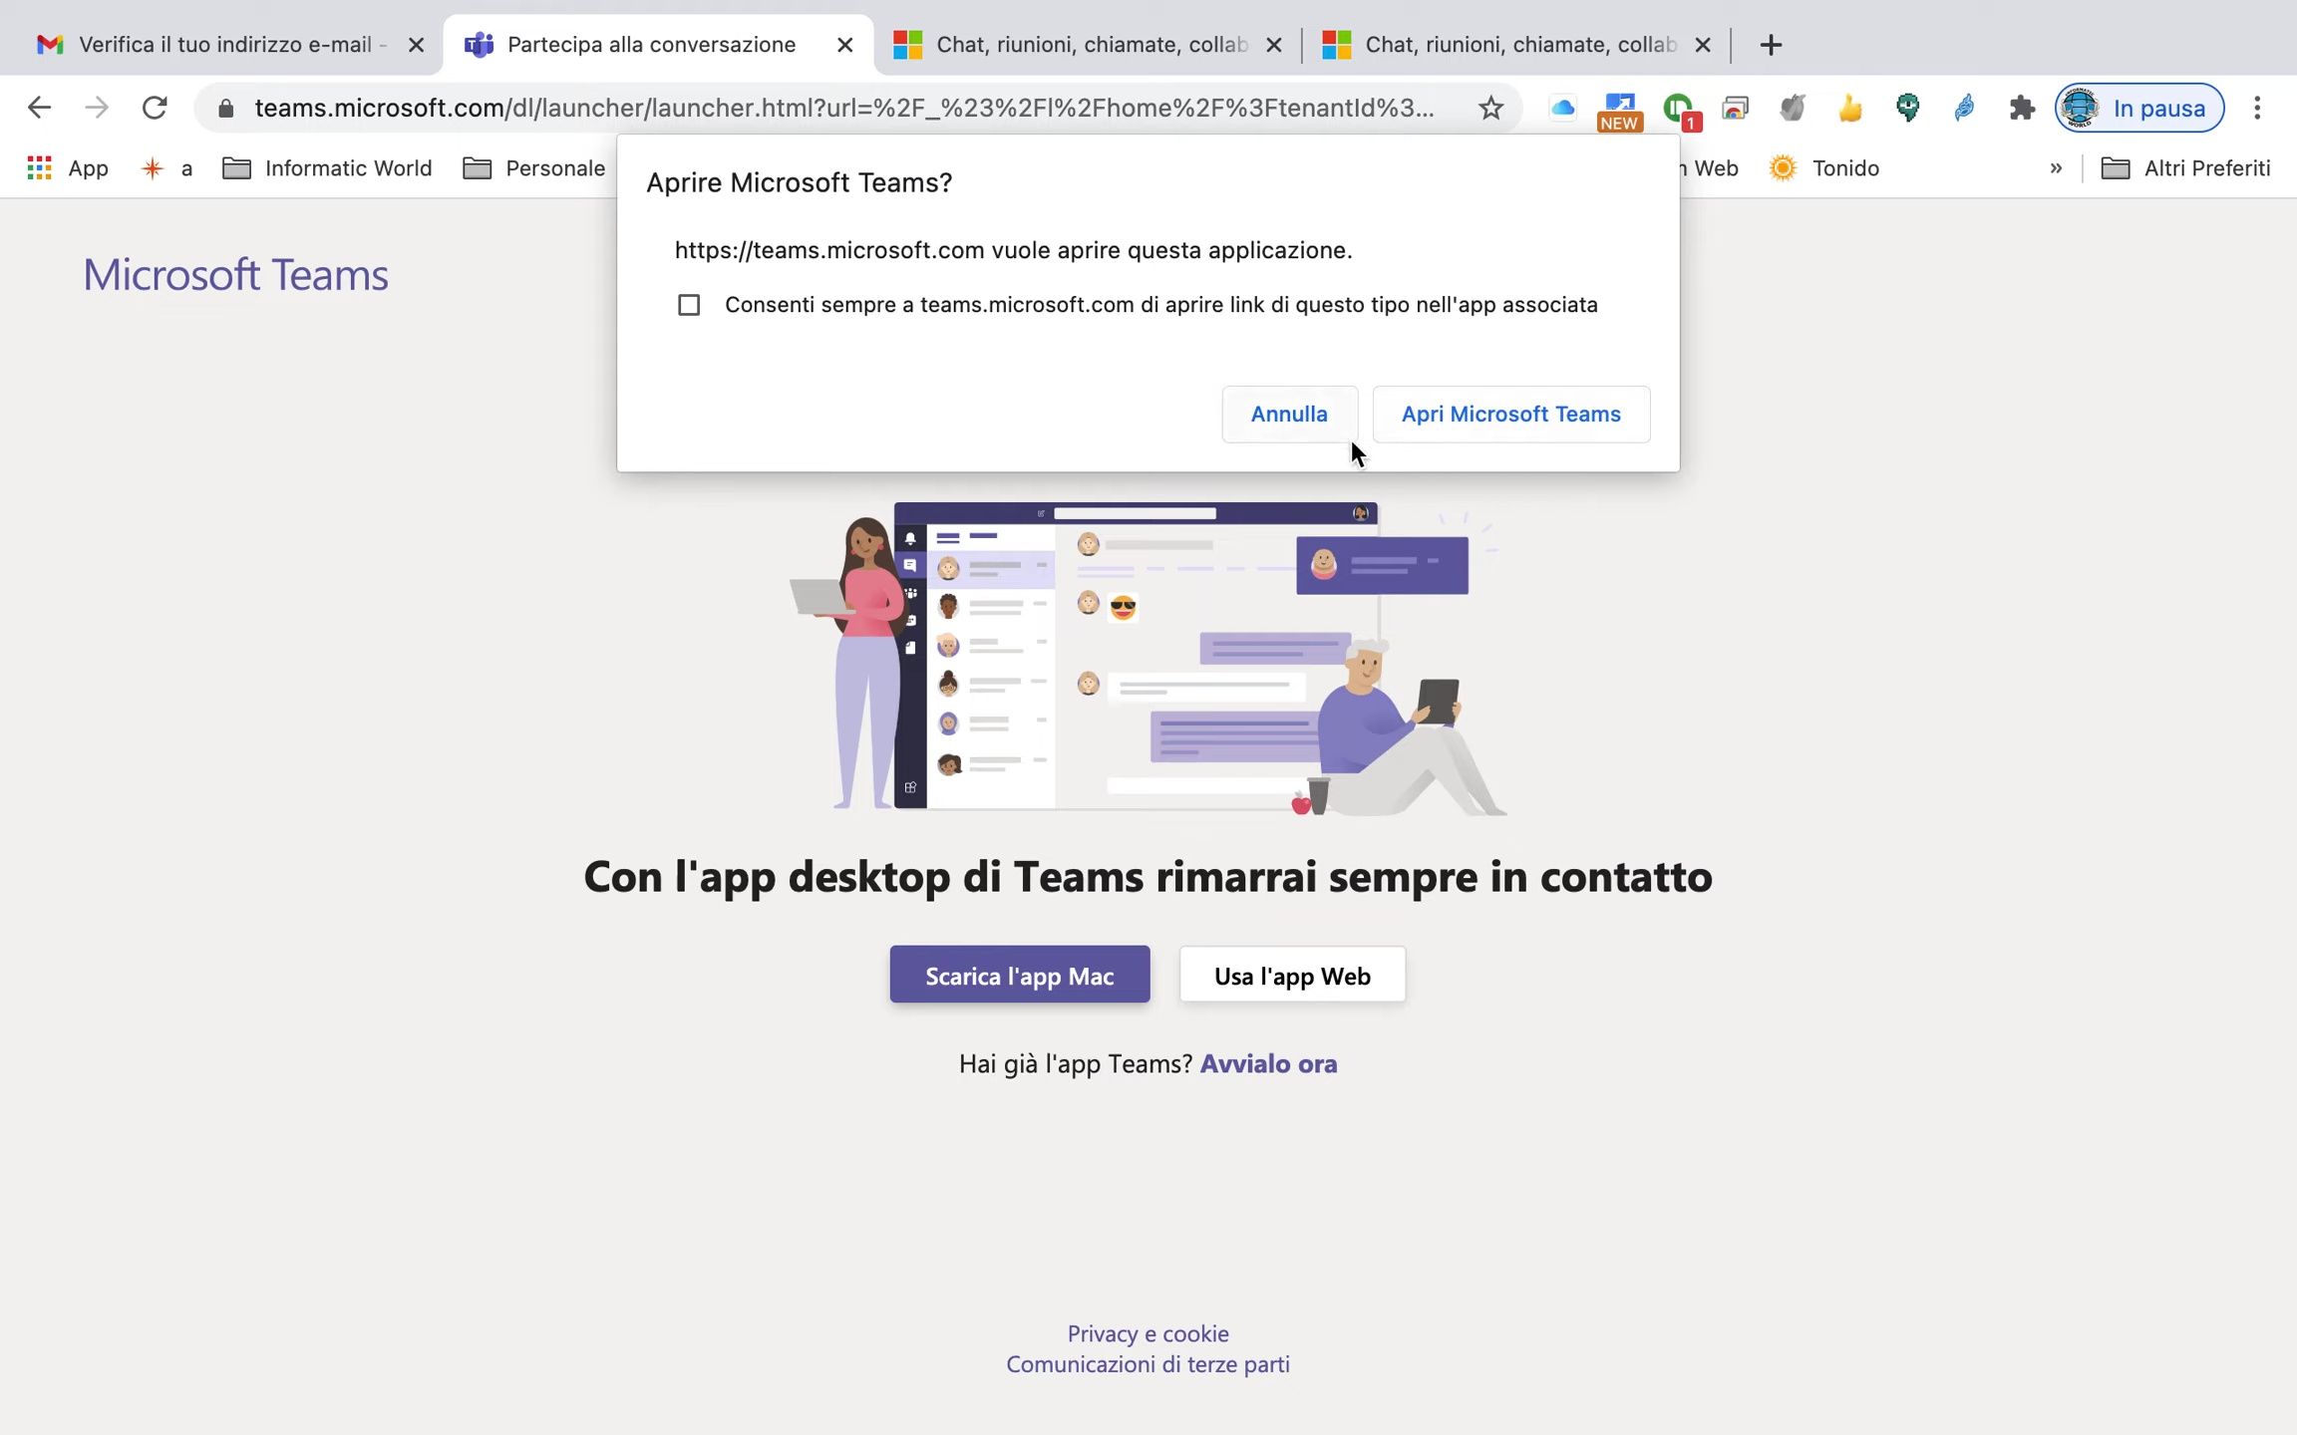Click Usa l'app Web button
Image resolution: width=2297 pixels, height=1435 pixels.
pyautogui.click(x=1292, y=975)
